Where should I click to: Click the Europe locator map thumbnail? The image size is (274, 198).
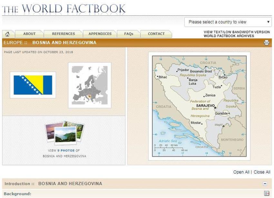(x=90, y=85)
